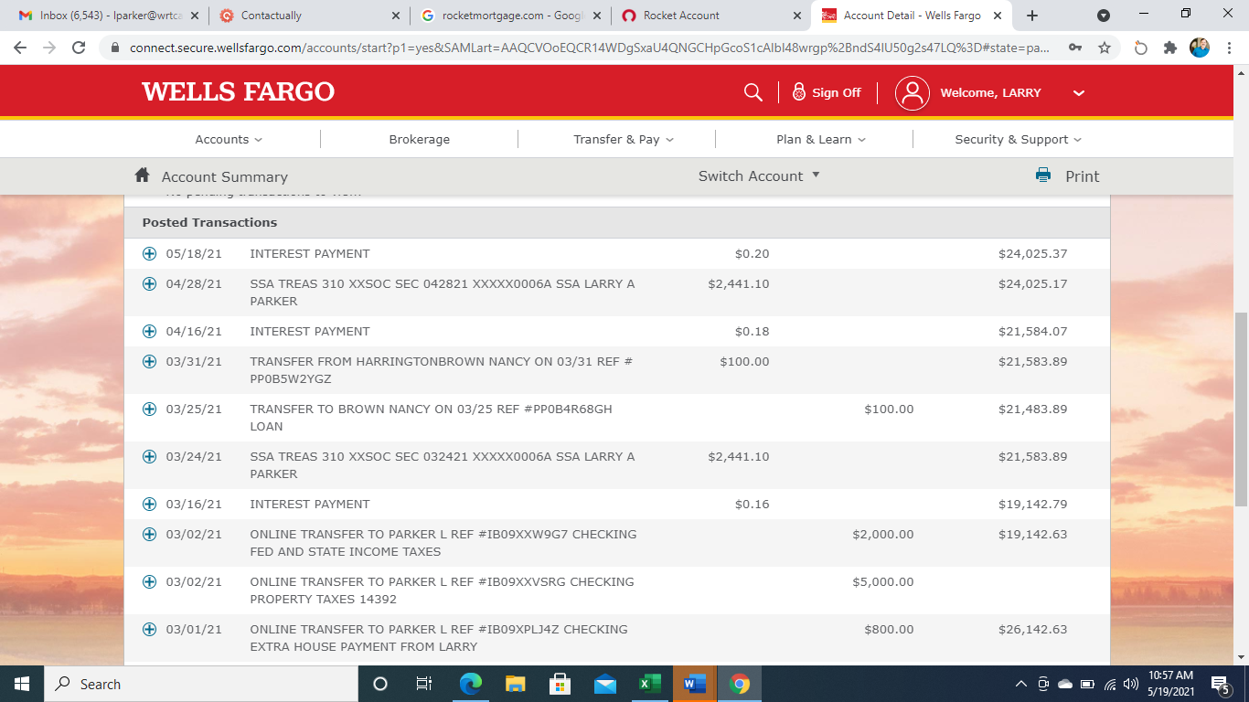Click Chrome's back arrow
Image resolution: width=1249 pixels, height=702 pixels.
pos(20,48)
